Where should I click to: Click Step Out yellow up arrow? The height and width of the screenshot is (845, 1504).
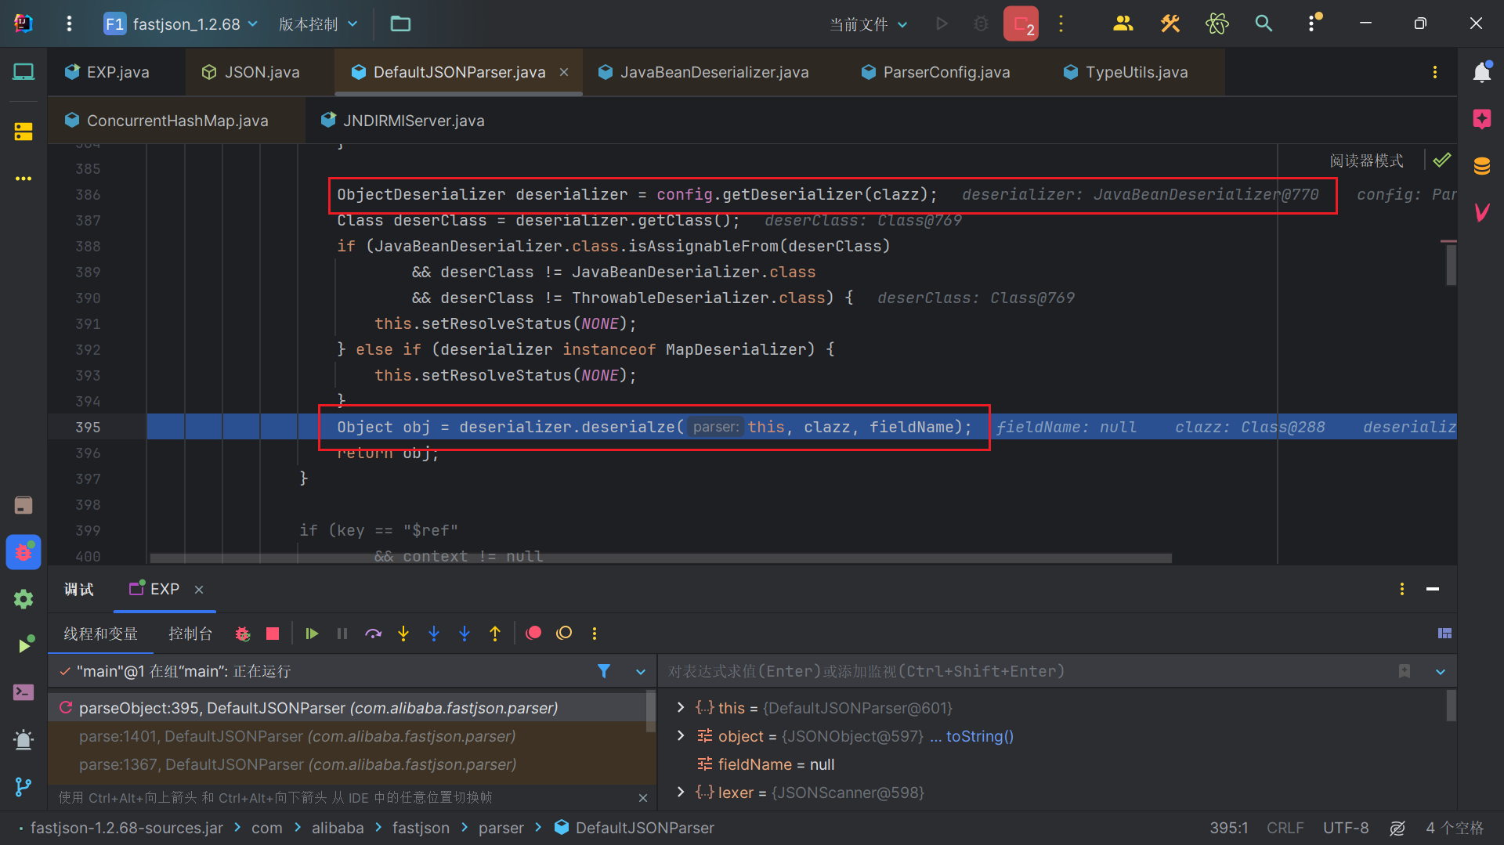495,634
